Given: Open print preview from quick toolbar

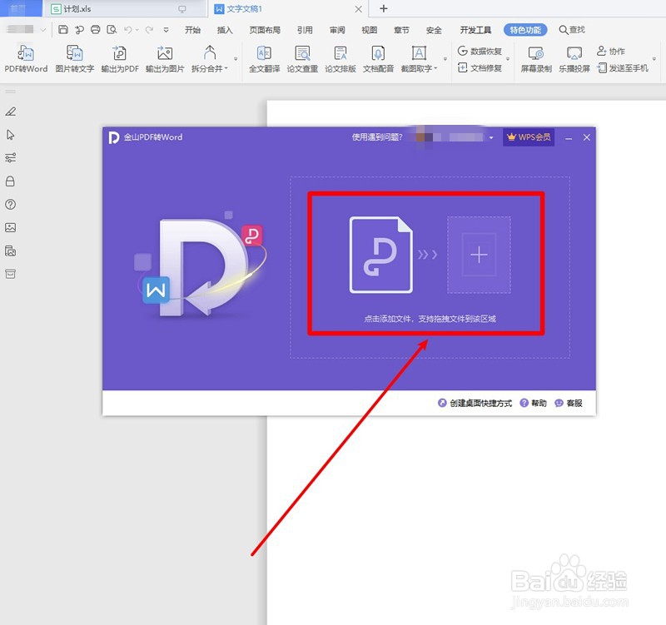Looking at the screenshot, I should click(112, 29).
